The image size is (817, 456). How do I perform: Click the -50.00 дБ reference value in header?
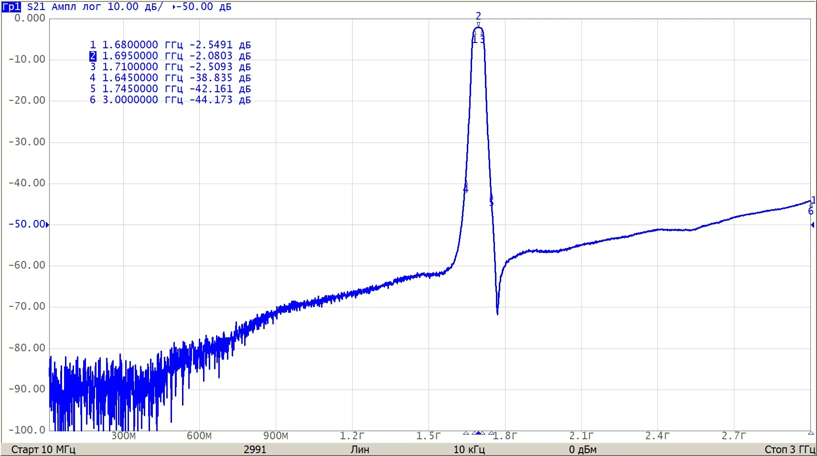coord(204,7)
